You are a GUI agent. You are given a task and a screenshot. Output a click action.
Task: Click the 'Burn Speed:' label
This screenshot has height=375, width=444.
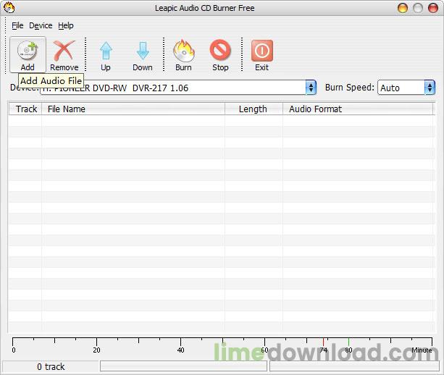click(x=350, y=88)
